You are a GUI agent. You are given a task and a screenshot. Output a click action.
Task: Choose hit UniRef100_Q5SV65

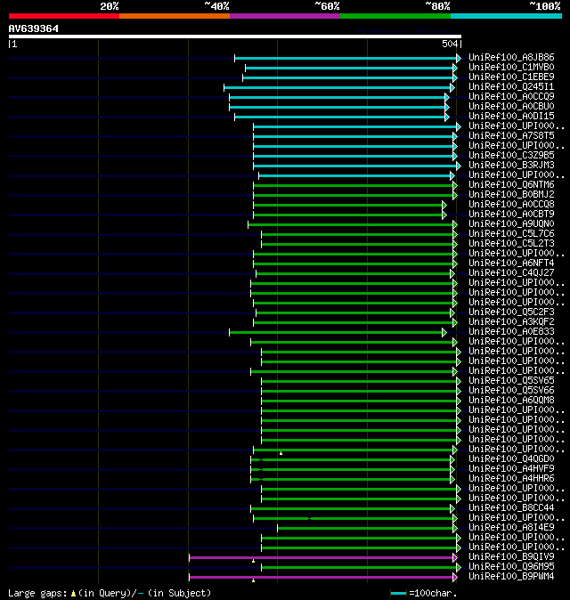[511, 381]
